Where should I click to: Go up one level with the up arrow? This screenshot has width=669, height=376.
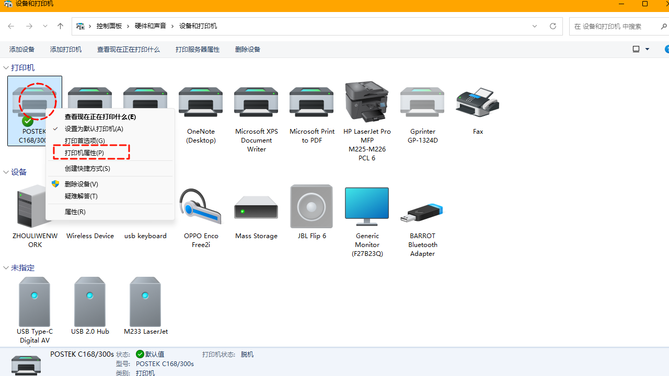pyautogui.click(x=60, y=26)
